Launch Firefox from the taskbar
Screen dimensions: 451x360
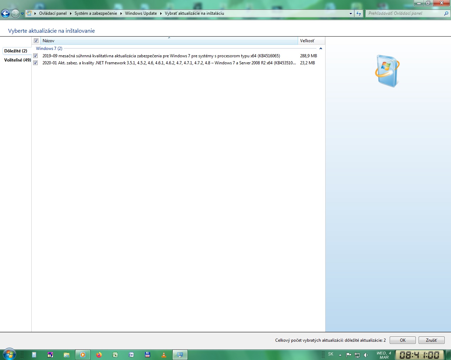[x=99, y=355]
